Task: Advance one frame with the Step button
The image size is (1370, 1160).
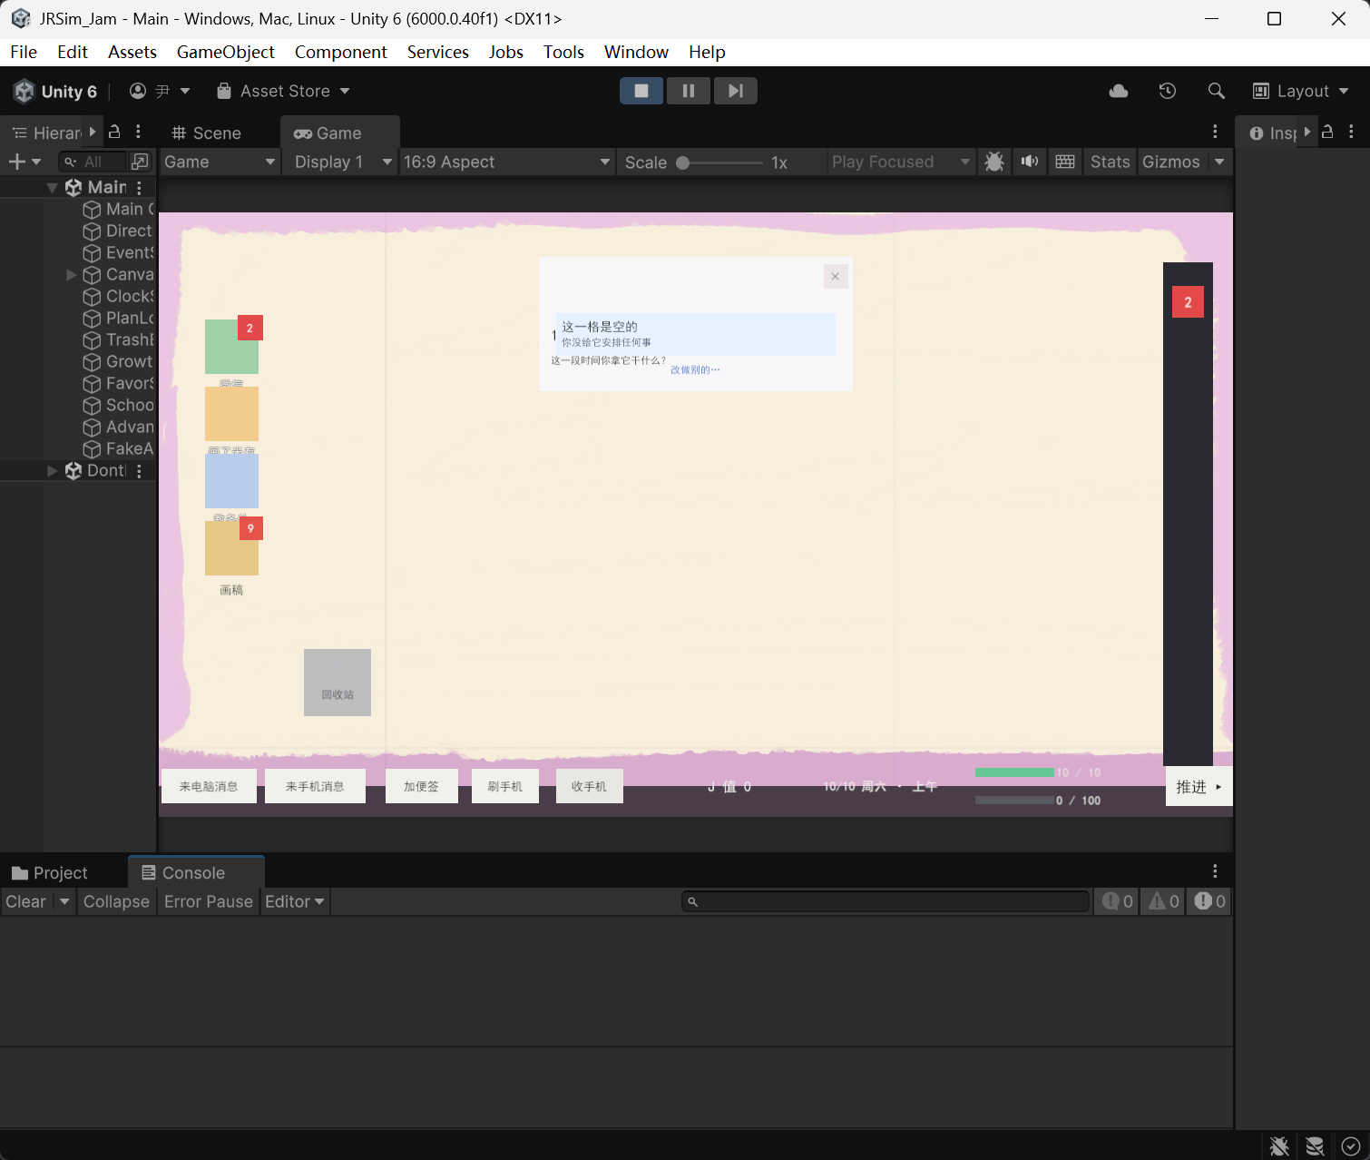Action: coord(736,91)
